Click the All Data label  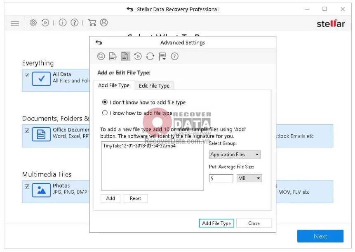[x=62, y=74]
